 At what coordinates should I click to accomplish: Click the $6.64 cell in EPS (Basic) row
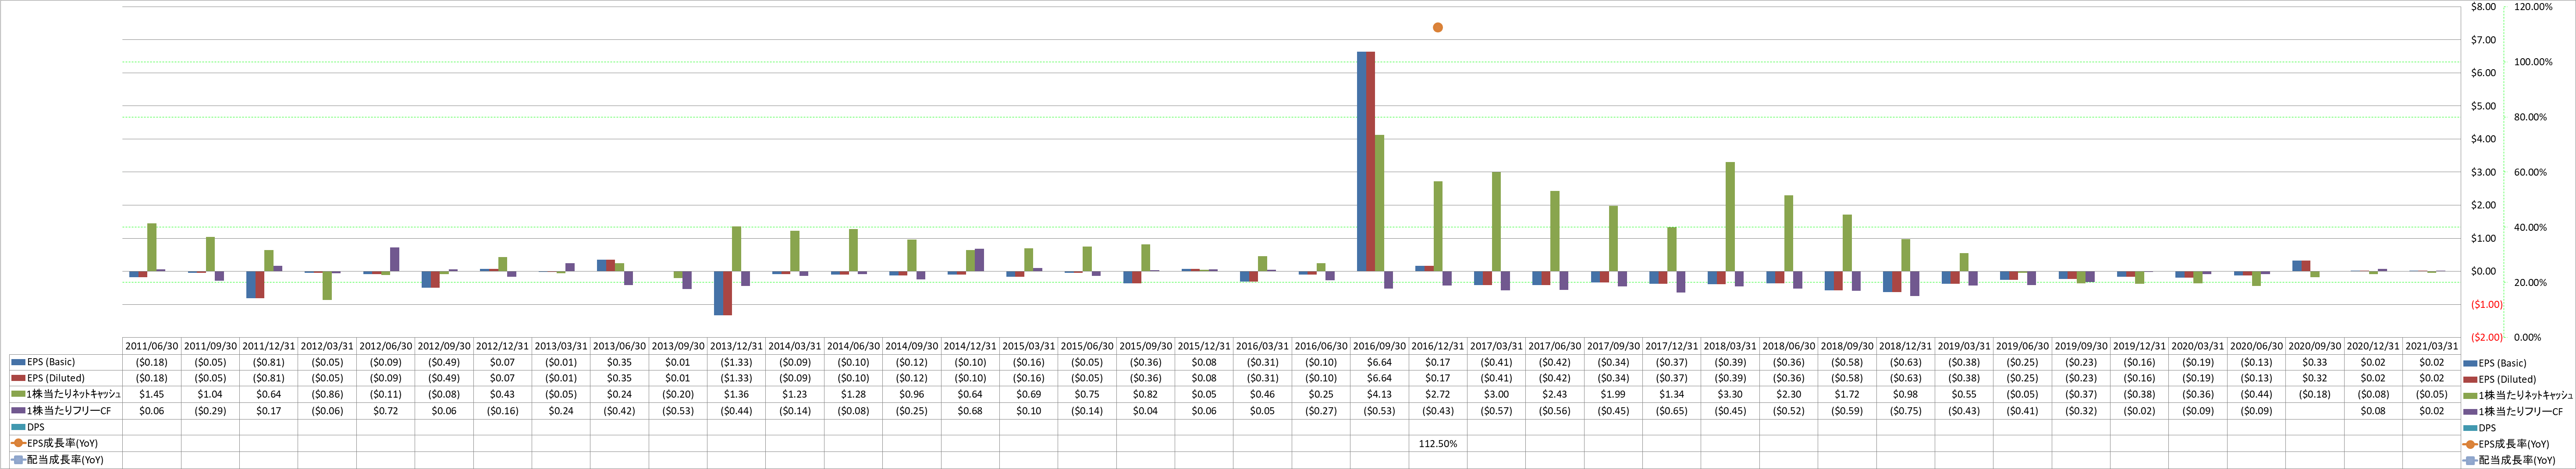[1379, 362]
